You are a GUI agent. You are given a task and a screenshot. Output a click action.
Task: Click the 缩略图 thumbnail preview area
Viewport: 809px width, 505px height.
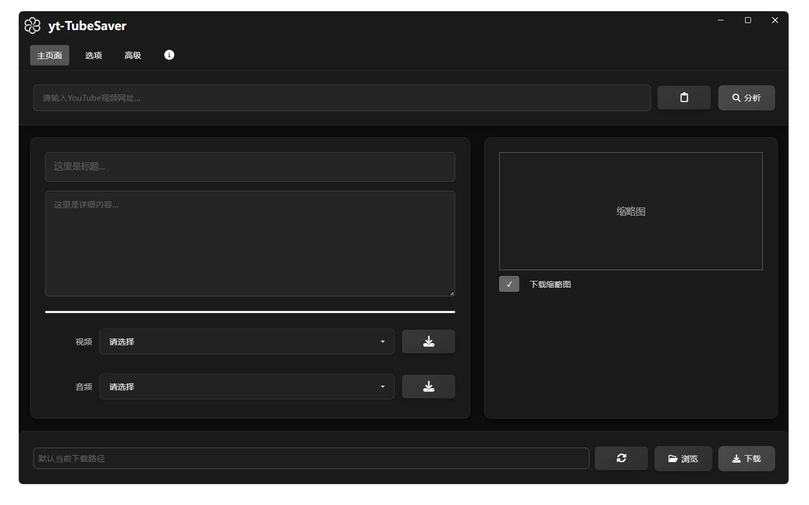coord(631,211)
